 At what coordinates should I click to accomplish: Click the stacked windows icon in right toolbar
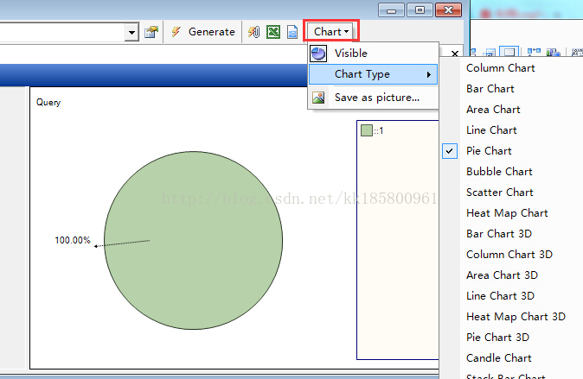pyautogui.click(x=490, y=53)
